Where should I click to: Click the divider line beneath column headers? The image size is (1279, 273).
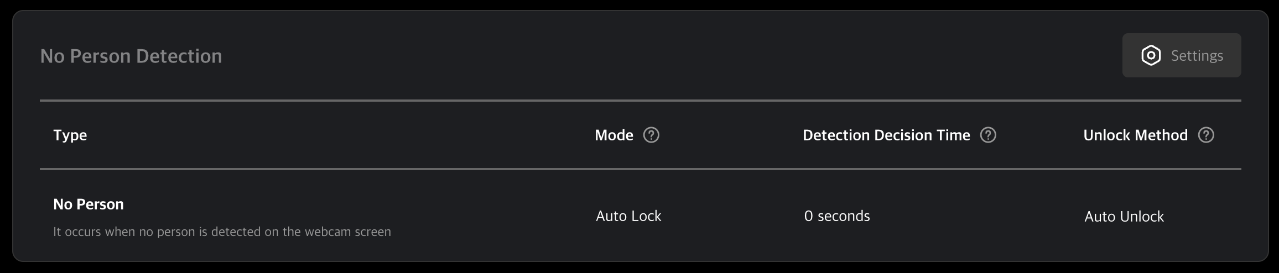pos(640,169)
